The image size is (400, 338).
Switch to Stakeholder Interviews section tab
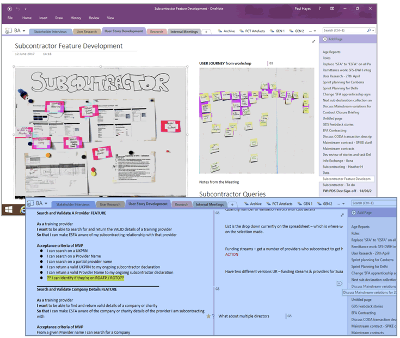pyautogui.click(x=50, y=32)
